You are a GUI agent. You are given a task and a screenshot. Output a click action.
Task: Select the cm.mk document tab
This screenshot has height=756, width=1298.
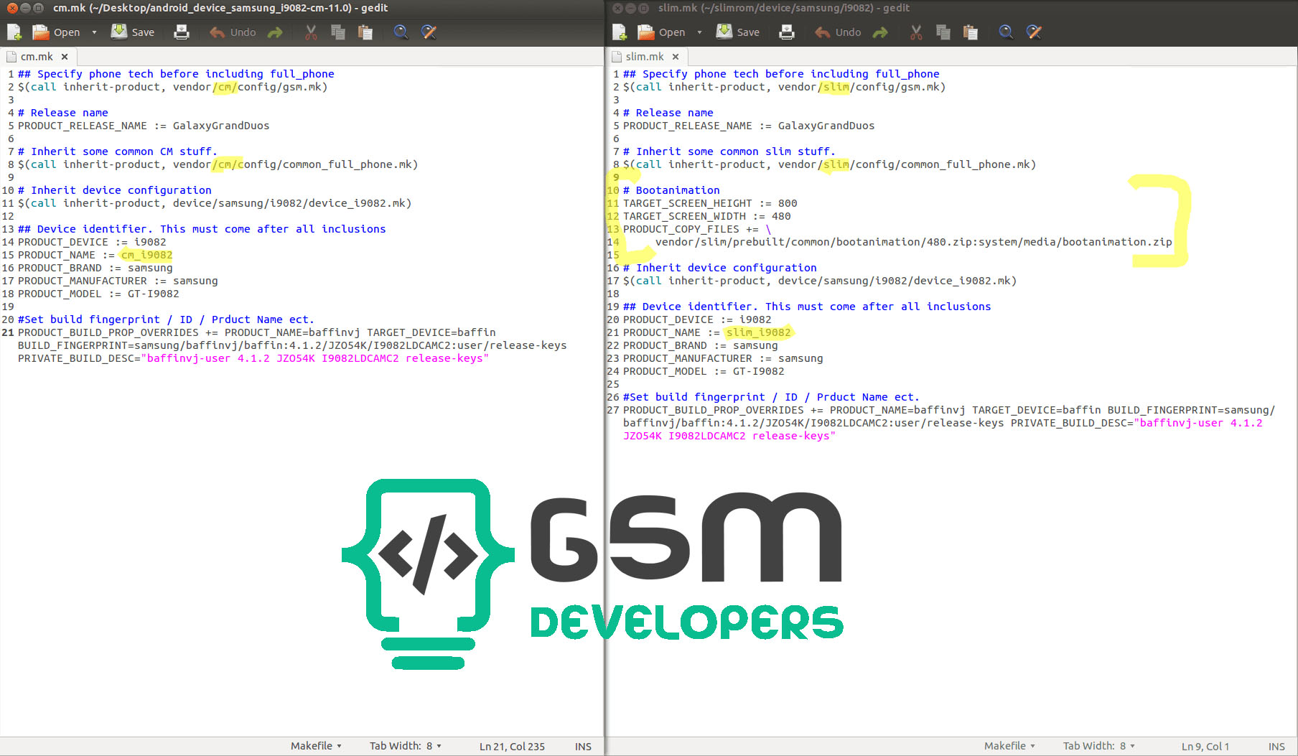pyautogui.click(x=37, y=57)
